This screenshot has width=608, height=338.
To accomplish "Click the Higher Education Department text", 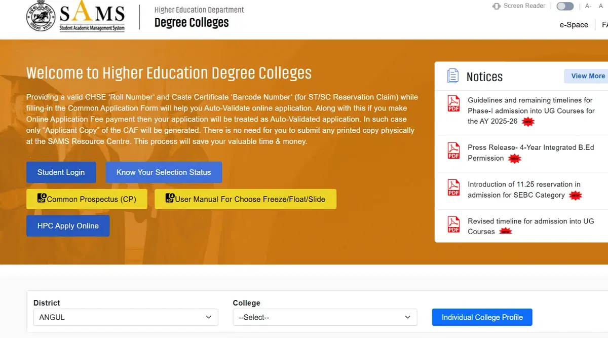I will click(x=199, y=10).
